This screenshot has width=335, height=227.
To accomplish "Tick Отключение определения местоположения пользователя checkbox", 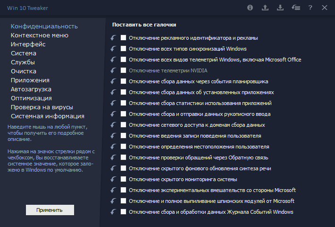I will tap(124, 147).
